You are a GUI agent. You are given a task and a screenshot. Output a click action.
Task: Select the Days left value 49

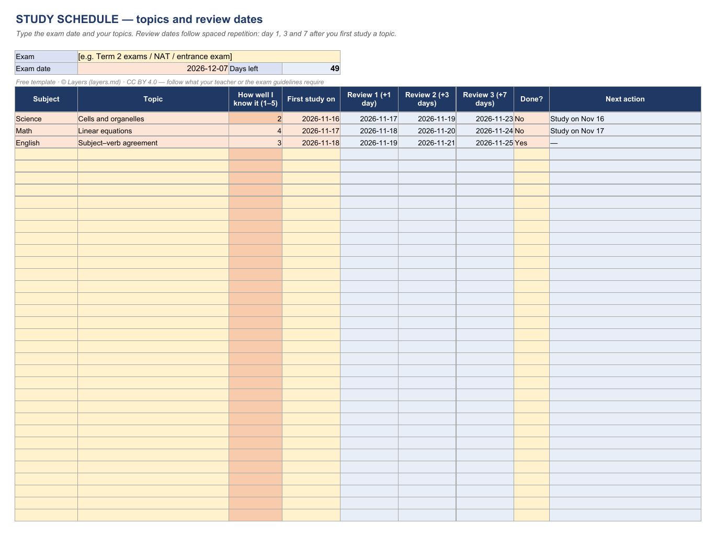click(x=311, y=69)
